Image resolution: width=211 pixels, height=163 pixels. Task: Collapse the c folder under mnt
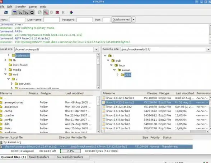pyautogui.click(x=9, y=79)
